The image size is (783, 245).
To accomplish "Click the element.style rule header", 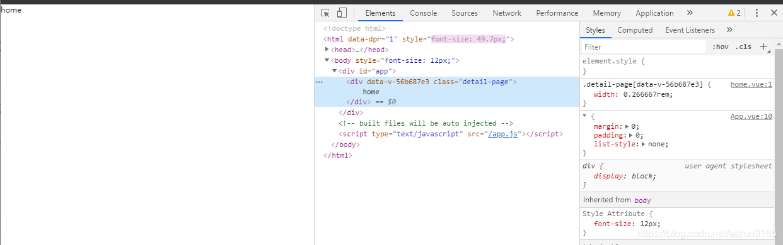I will pos(613,62).
